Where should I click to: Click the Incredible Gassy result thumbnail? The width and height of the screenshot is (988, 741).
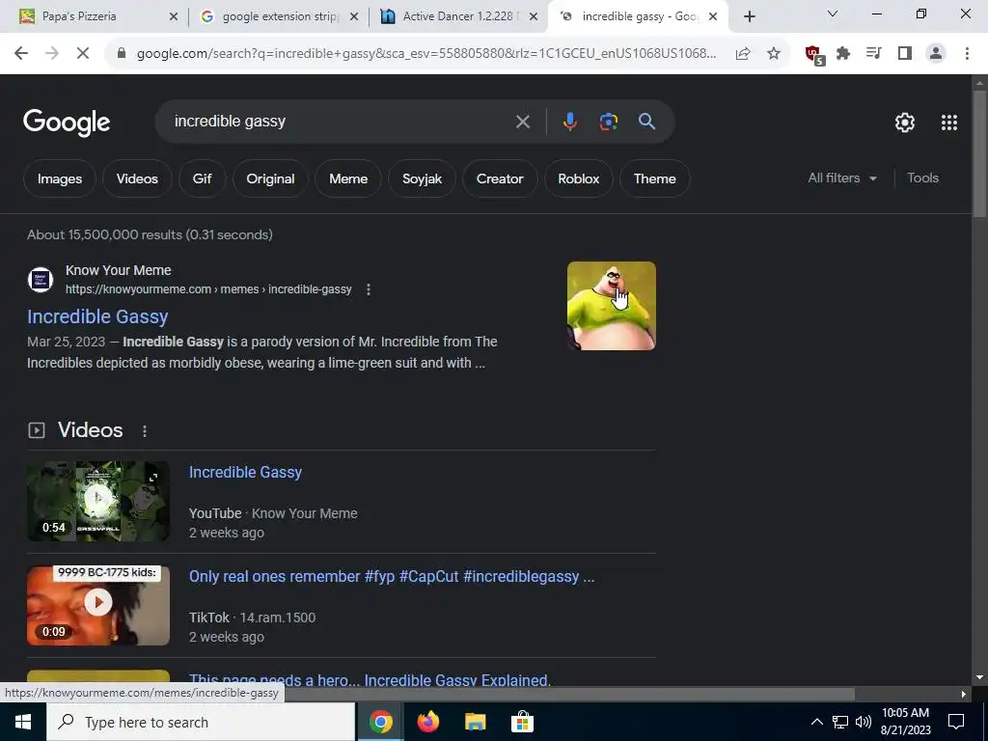(x=611, y=306)
